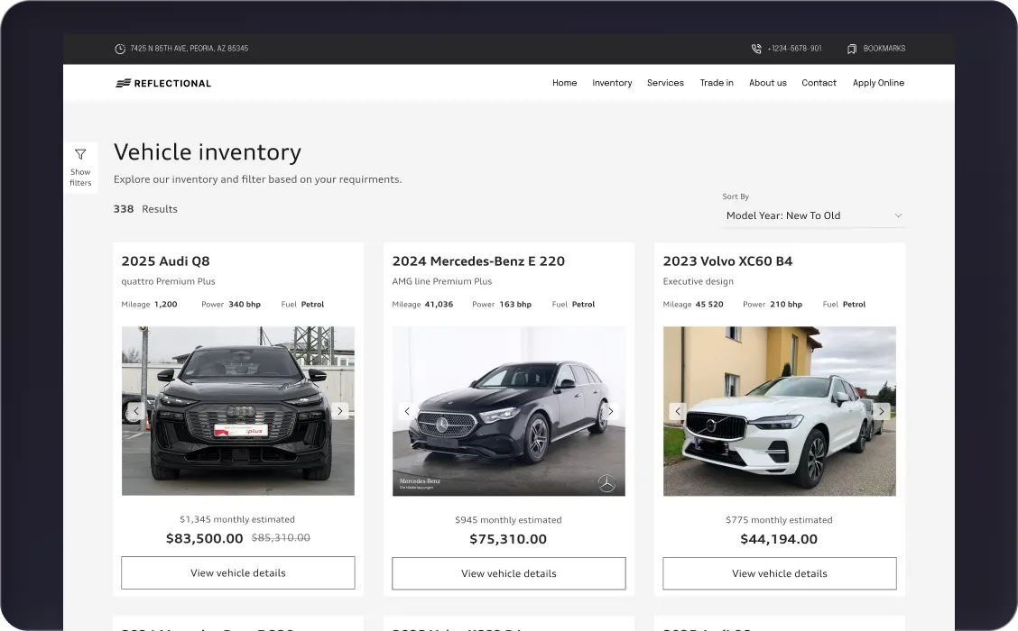Click the address 7425 N 85th Ave text
Image resolution: width=1018 pixels, height=631 pixels.
(x=189, y=49)
